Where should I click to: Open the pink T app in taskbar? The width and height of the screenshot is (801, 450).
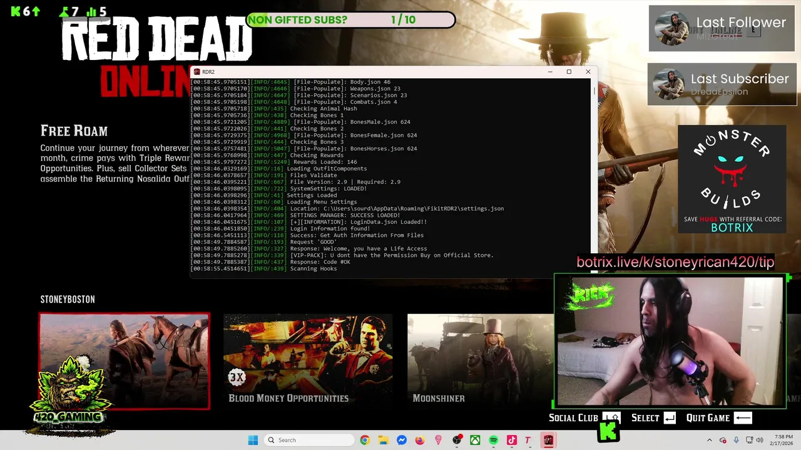[528, 440]
